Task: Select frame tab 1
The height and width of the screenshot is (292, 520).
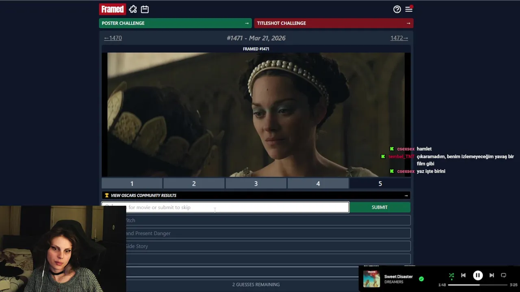Action: click(132, 184)
